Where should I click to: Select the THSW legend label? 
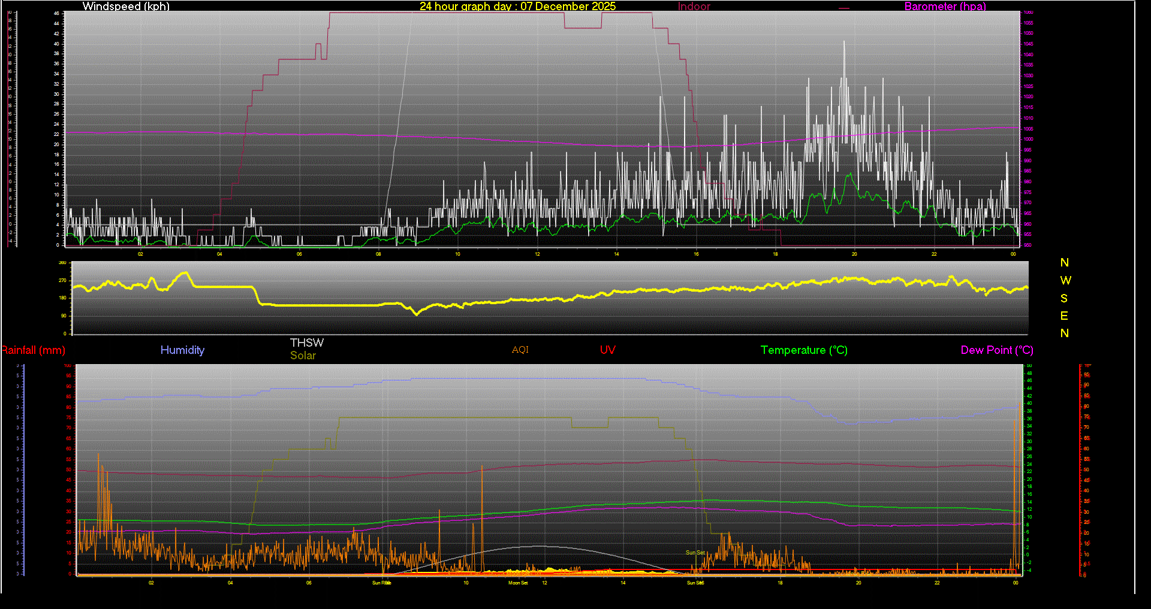point(307,343)
